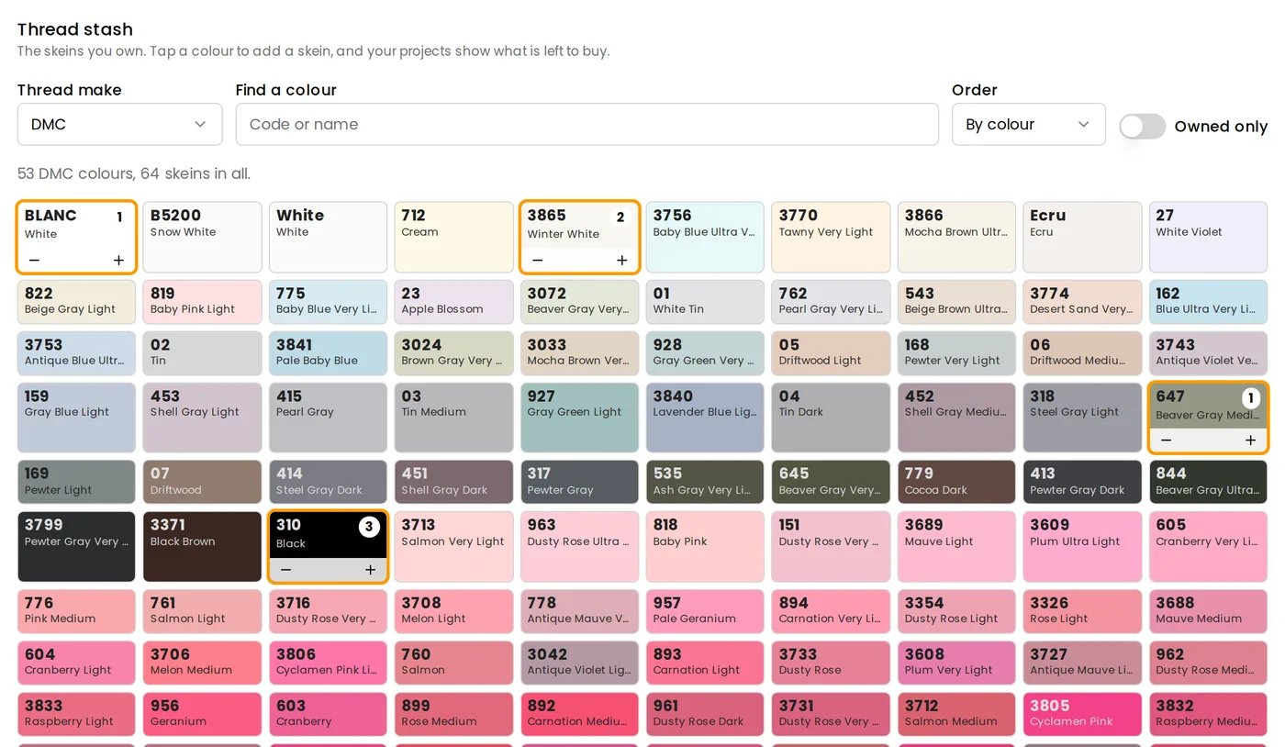
Task: Select the 779 Cocoa Dark swatch
Action: (x=956, y=483)
